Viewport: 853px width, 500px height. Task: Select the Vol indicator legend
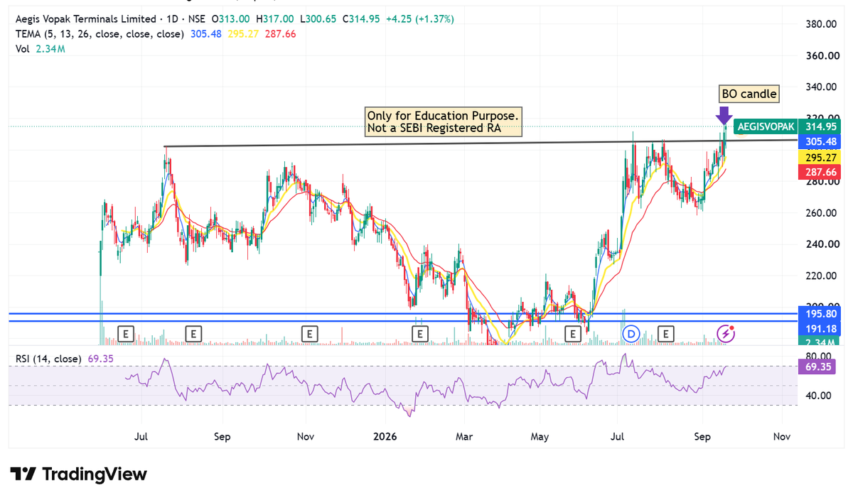point(23,49)
